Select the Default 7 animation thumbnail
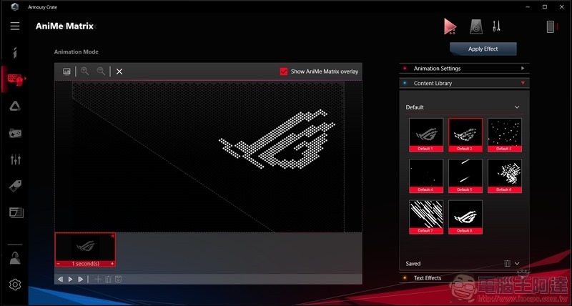This screenshot has width=572, height=306. [426, 217]
